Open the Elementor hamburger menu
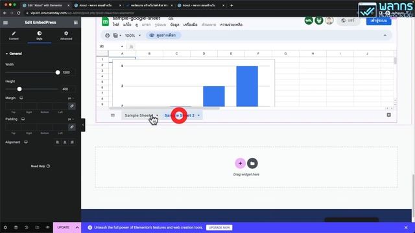 pyautogui.click(x=5, y=23)
